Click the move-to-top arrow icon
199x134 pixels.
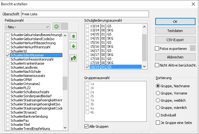pos(73,58)
